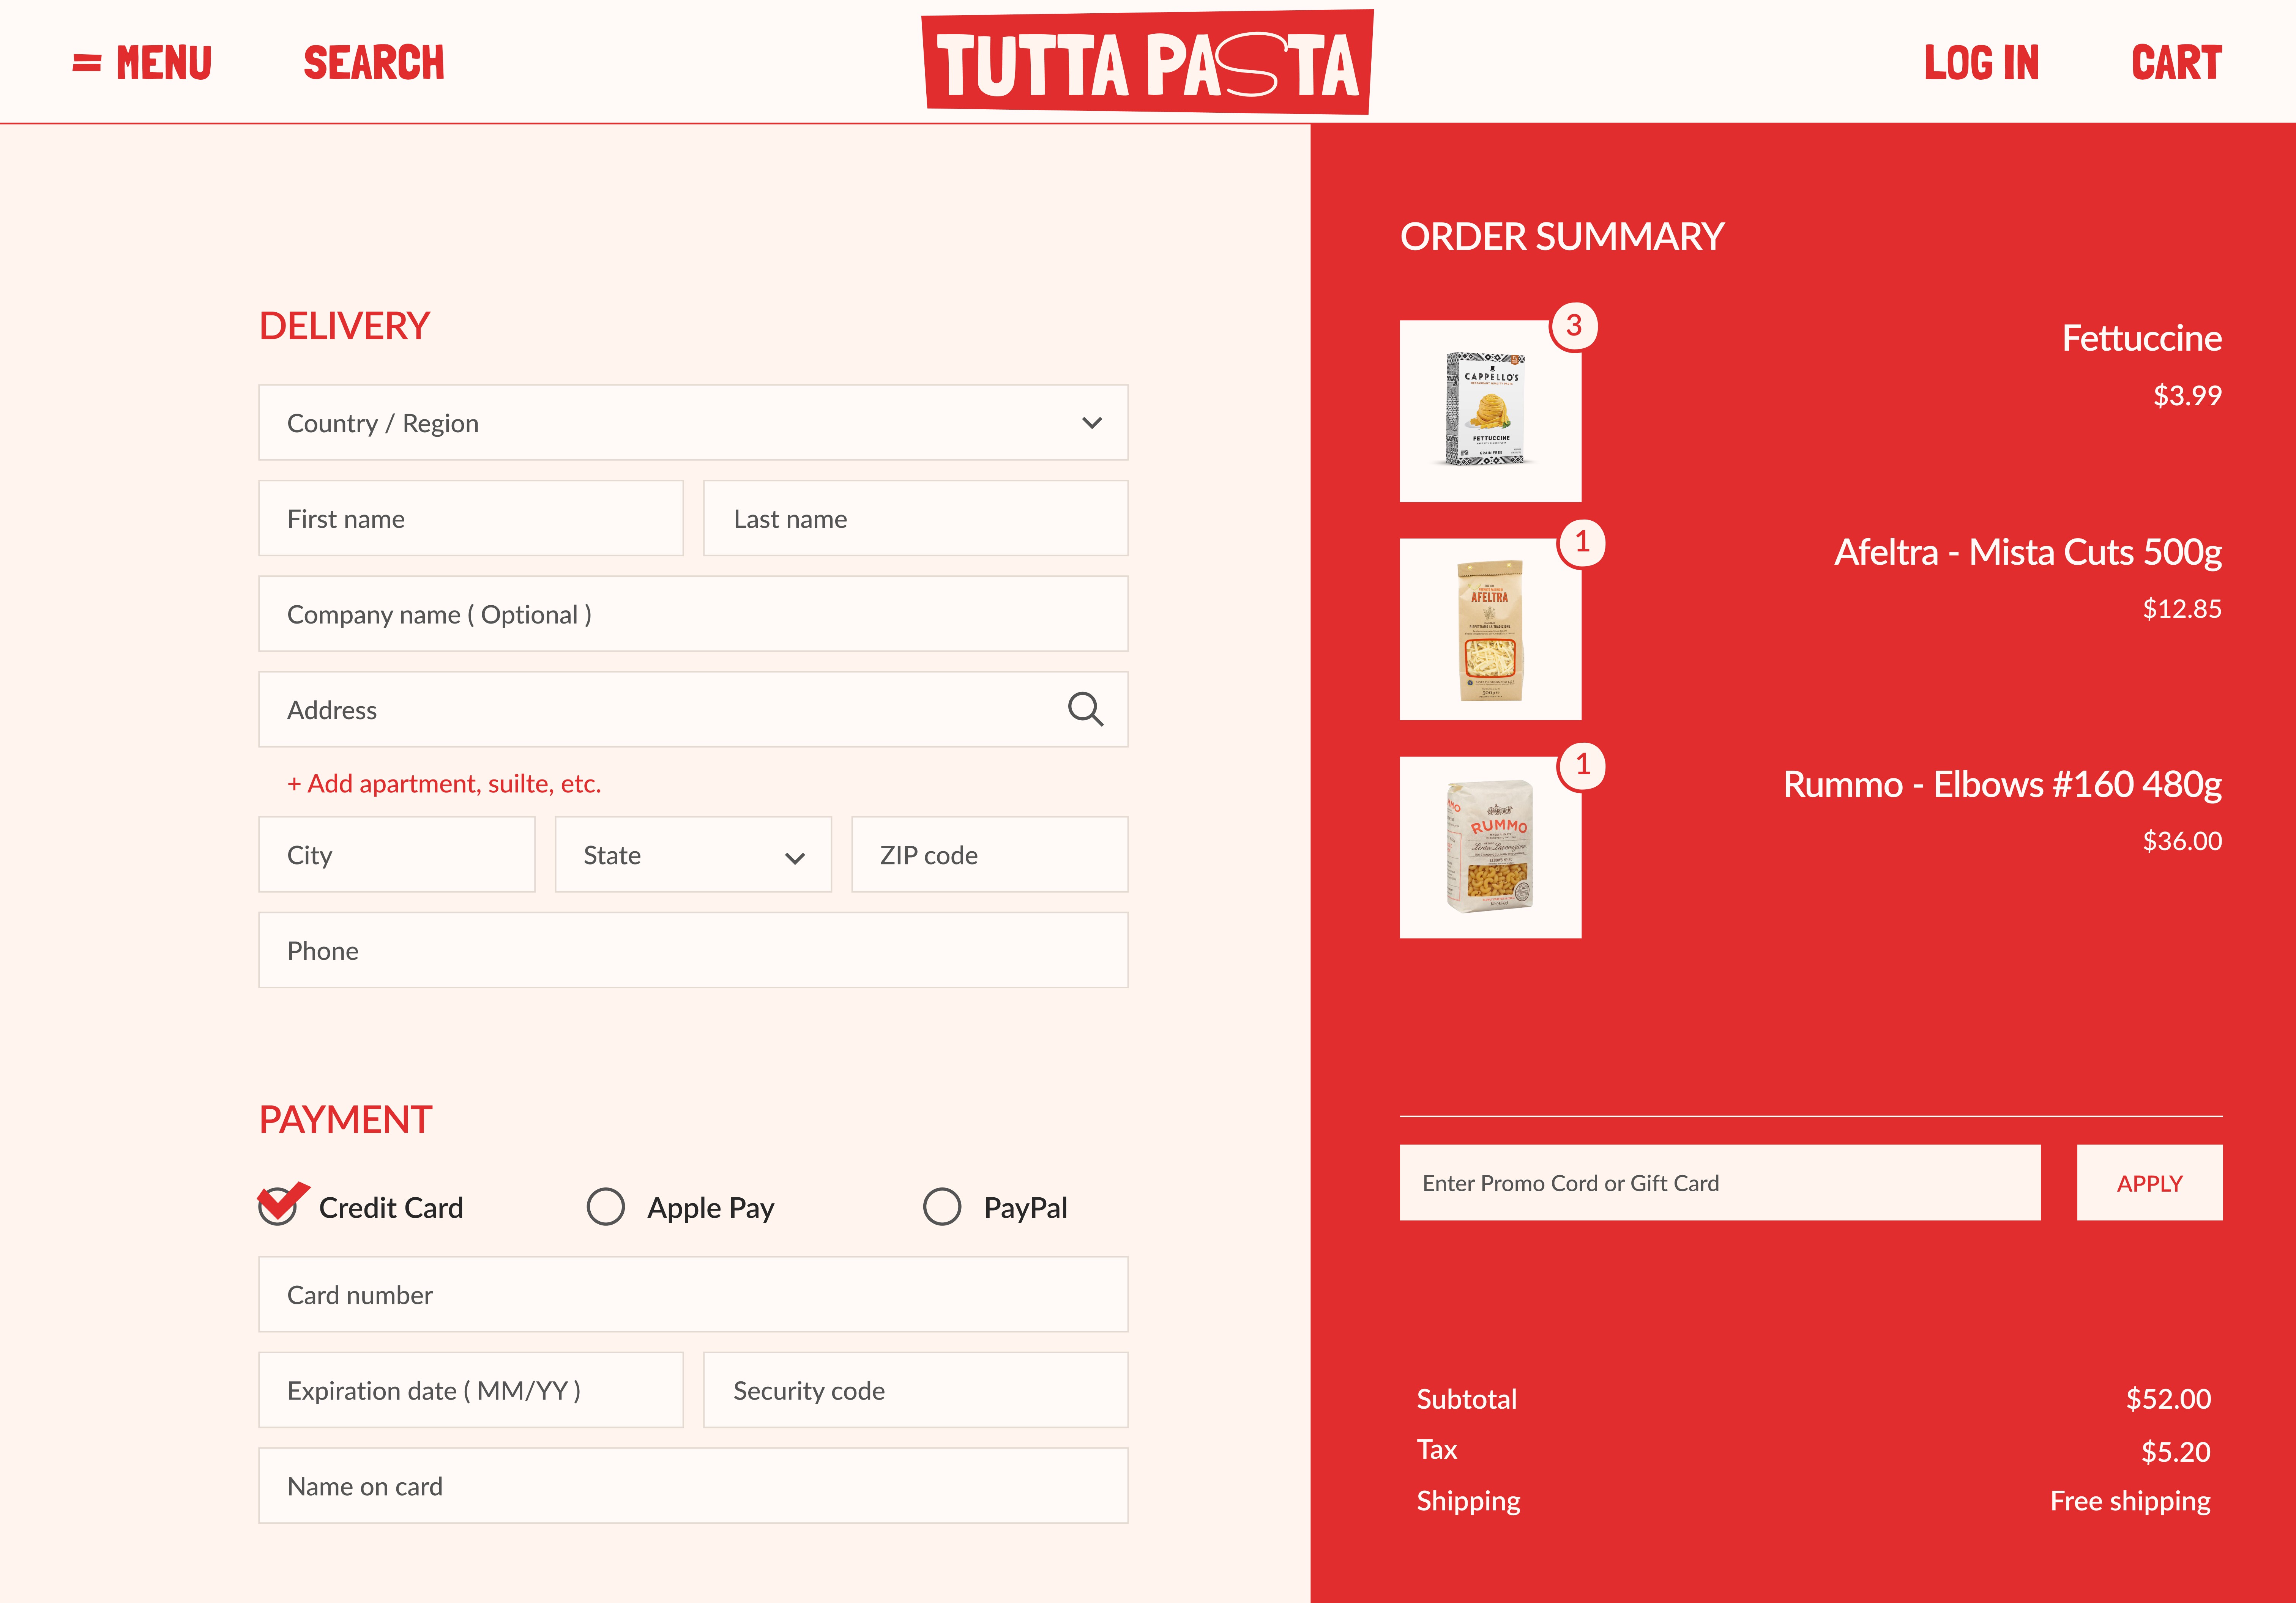Open the State dropdown
This screenshot has height=1603, width=2296.
click(x=692, y=855)
